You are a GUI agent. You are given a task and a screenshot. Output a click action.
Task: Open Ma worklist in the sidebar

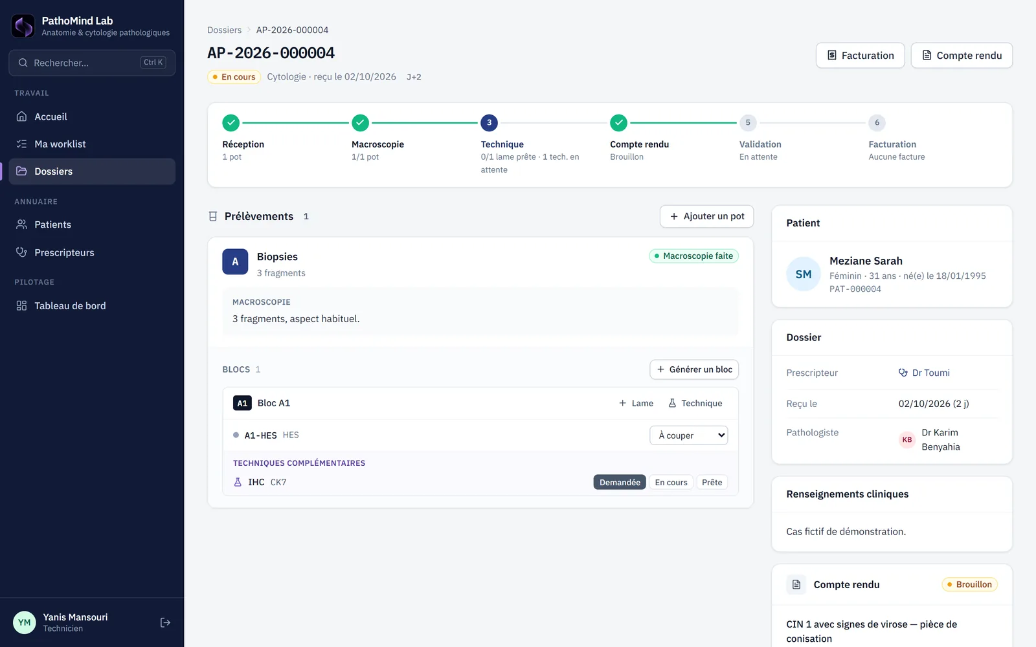coord(92,144)
